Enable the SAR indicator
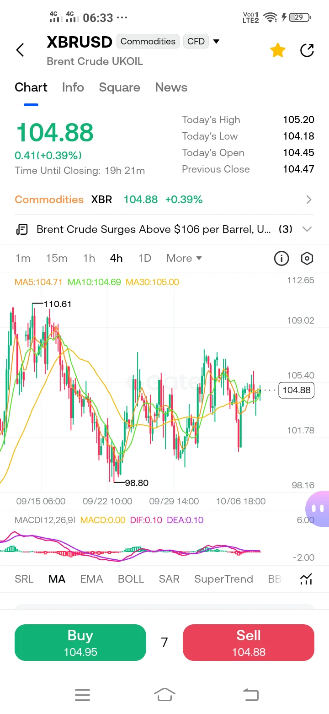This screenshot has height=714, width=329. pyautogui.click(x=169, y=579)
